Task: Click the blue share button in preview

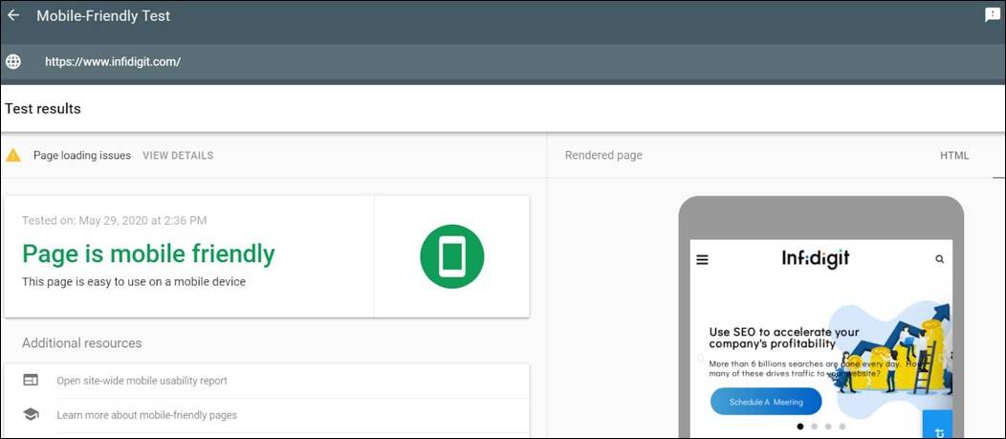Action: pyautogui.click(x=937, y=424)
